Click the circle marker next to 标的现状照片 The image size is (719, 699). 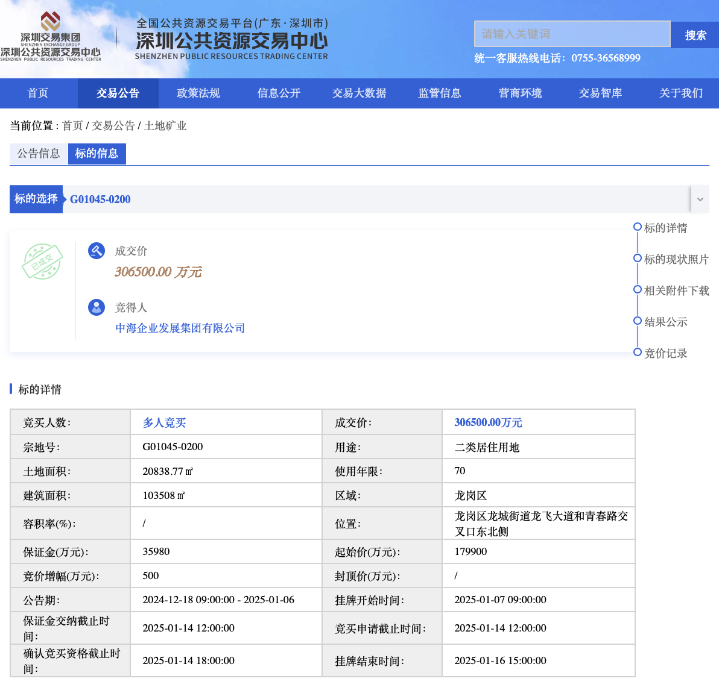pos(637,259)
